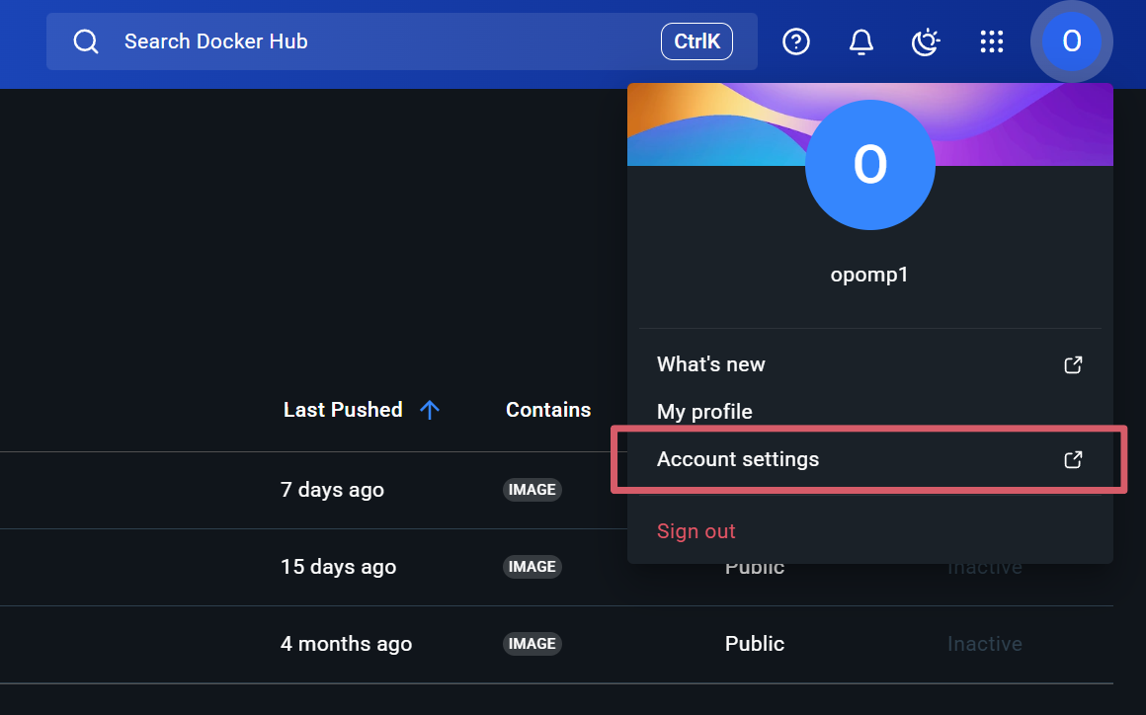Screen dimensions: 1146x715
Task: Click the CtrlK shortcut badge
Action: point(696,41)
